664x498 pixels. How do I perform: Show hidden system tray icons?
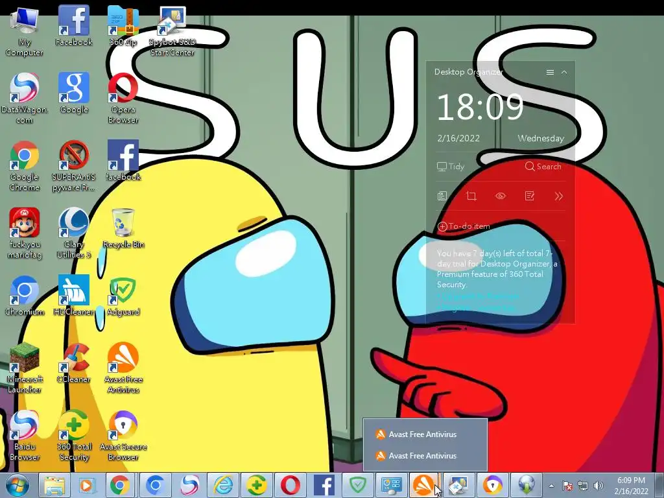coord(551,486)
